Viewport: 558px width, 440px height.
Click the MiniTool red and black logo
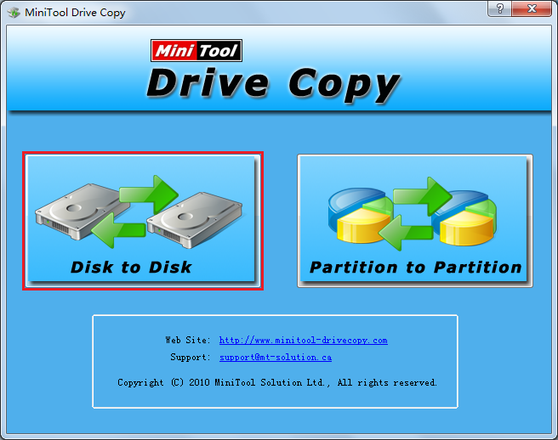point(196,50)
